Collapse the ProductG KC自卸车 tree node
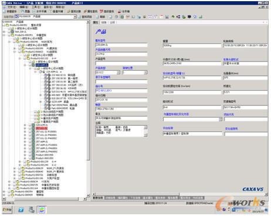 coord(15,52)
